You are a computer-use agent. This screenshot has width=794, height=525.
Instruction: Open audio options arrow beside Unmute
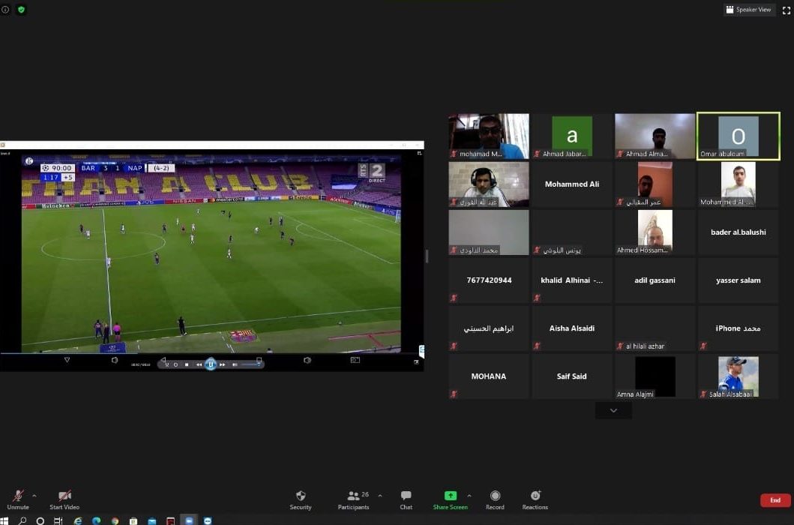click(34, 496)
